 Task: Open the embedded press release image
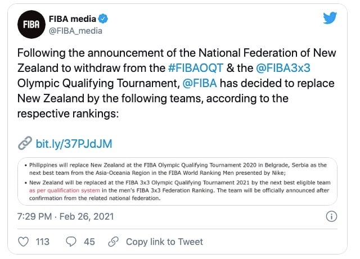[x=177, y=181]
